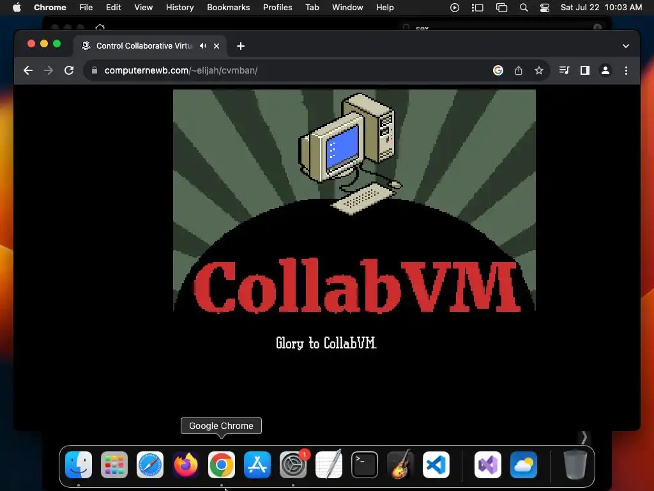Open the Chrome profile avatar
This screenshot has width=654, height=491.
(x=605, y=70)
